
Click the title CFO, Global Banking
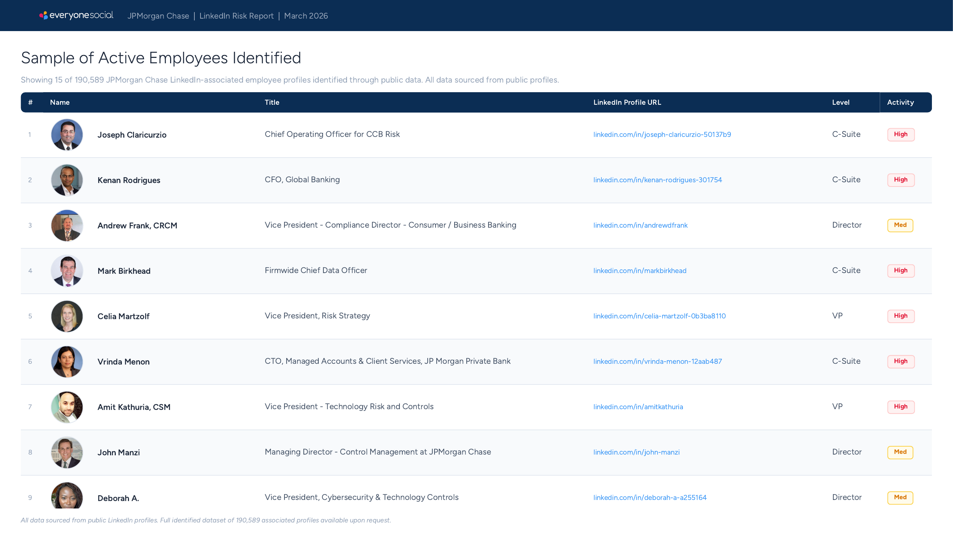point(302,180)
